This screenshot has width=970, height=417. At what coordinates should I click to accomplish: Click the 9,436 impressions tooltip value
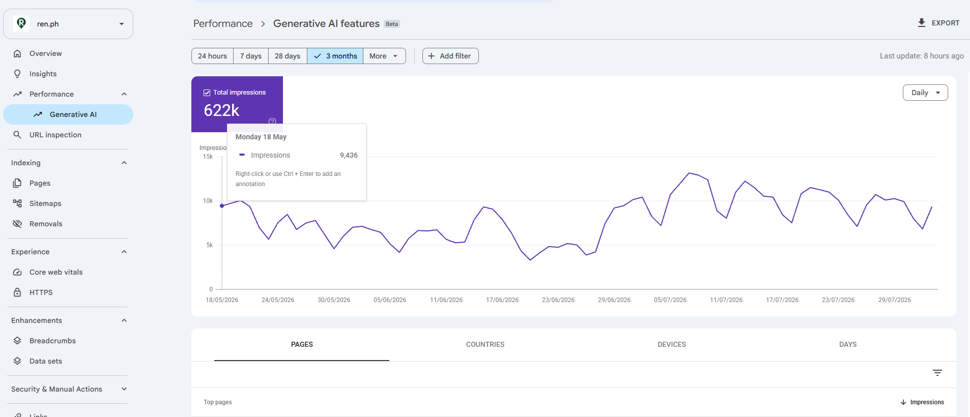[x=349, y=155]
